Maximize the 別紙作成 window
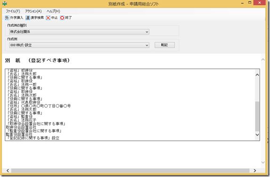 250,3
